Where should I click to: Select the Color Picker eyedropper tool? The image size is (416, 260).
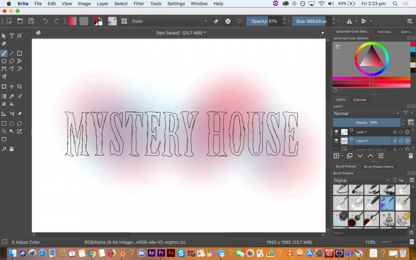click(12, 97)
